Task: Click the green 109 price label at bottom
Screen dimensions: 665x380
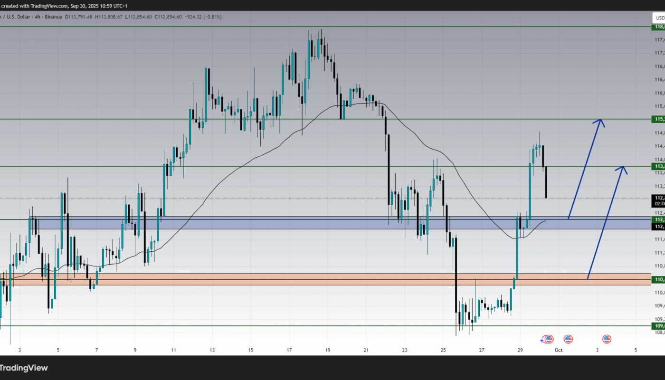Action: coord(659,326)
